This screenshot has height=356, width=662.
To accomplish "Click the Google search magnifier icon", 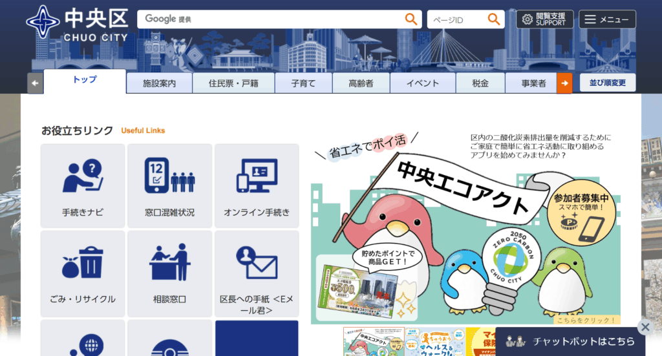I will pyautogui.click(x=411, y=19).
